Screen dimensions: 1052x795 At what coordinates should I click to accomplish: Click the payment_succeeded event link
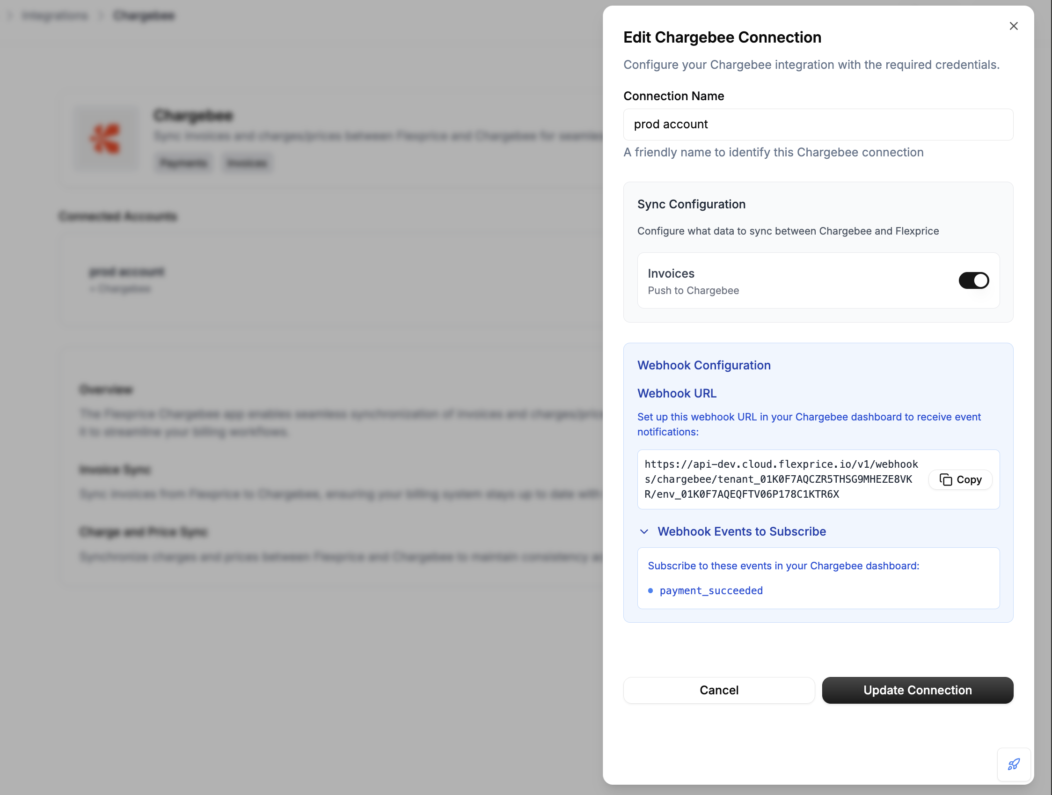[x=710, y=590]
